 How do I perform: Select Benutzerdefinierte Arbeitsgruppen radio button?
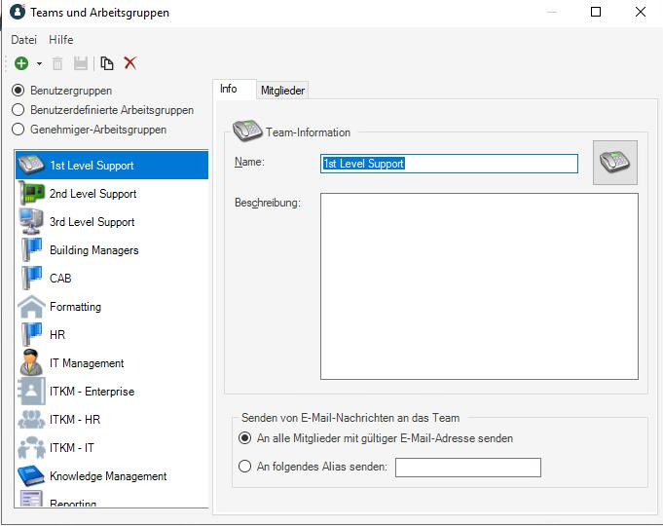18,110
